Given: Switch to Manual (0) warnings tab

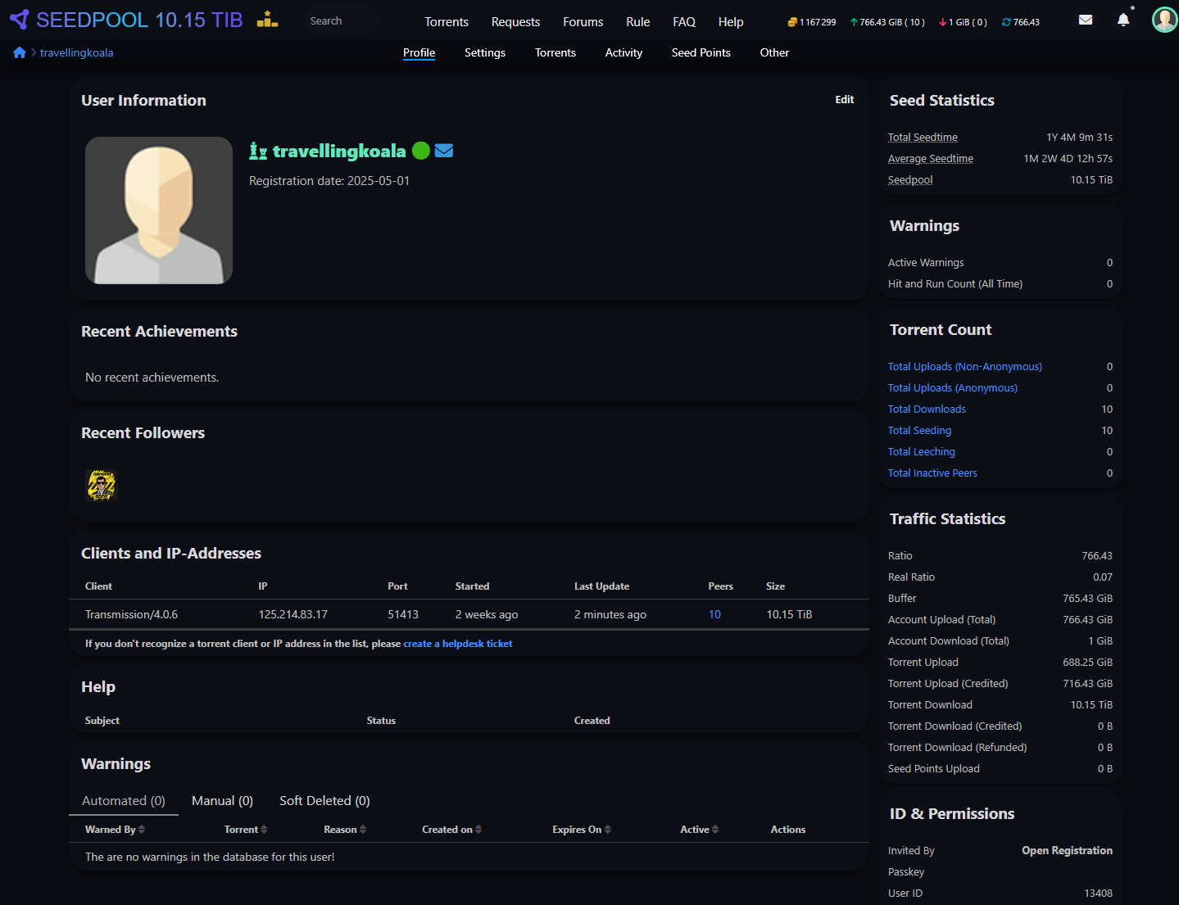Looking at the screenshot, I should click(222, 801).
